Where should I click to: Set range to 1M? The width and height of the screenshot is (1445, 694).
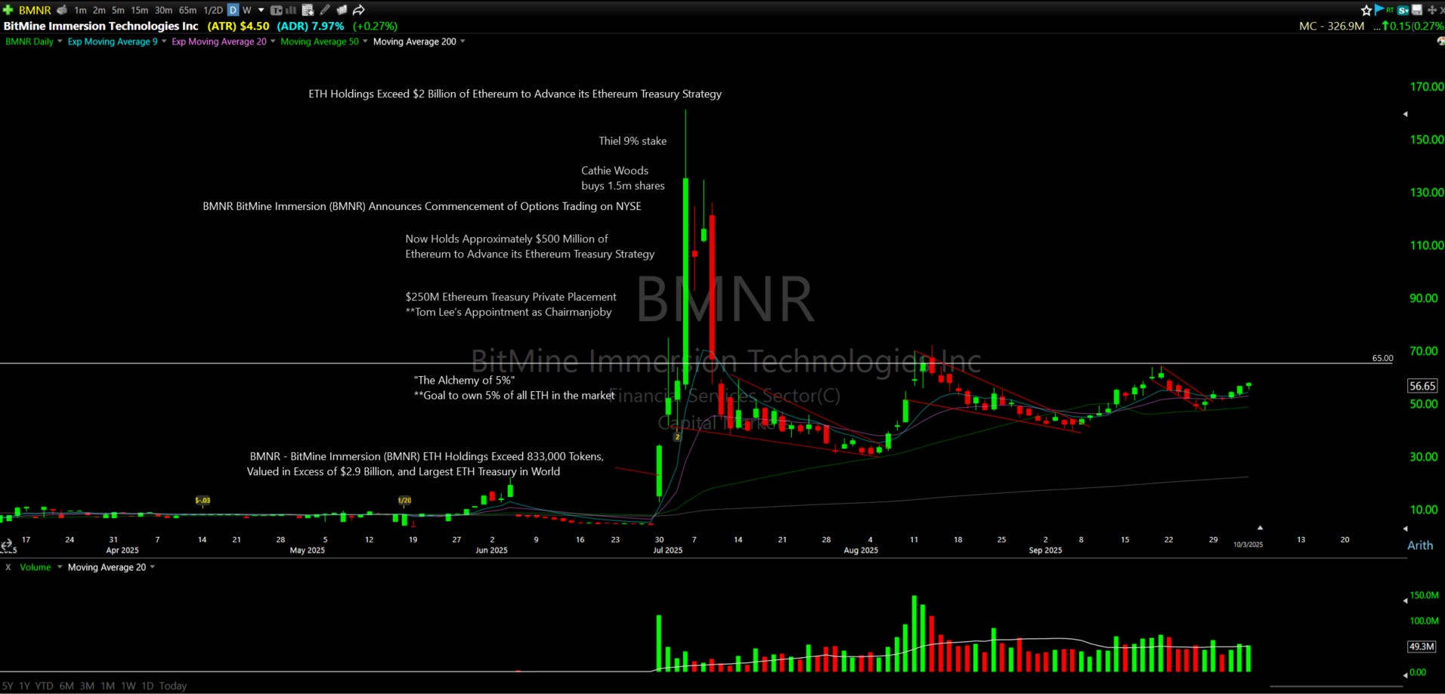(x=107, y=686)
